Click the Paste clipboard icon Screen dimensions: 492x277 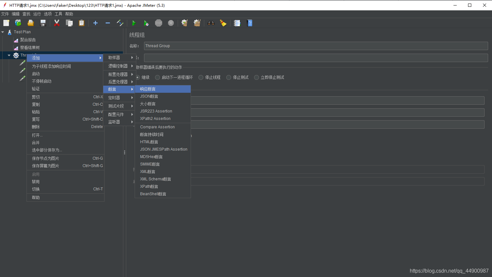[82, 23]
